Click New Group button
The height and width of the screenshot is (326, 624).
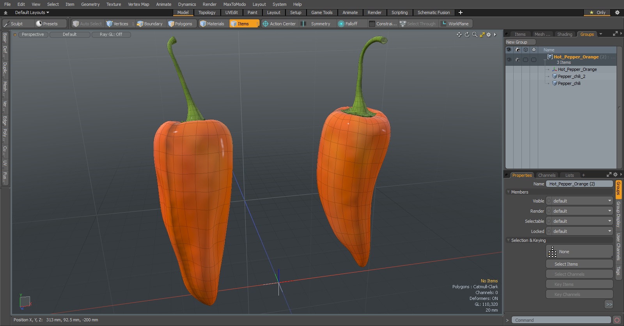[x=520, y=42]
